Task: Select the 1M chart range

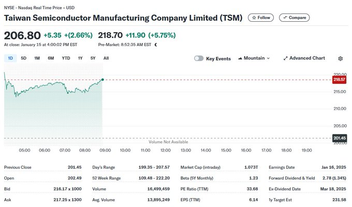Action: (x=37, y=58)
